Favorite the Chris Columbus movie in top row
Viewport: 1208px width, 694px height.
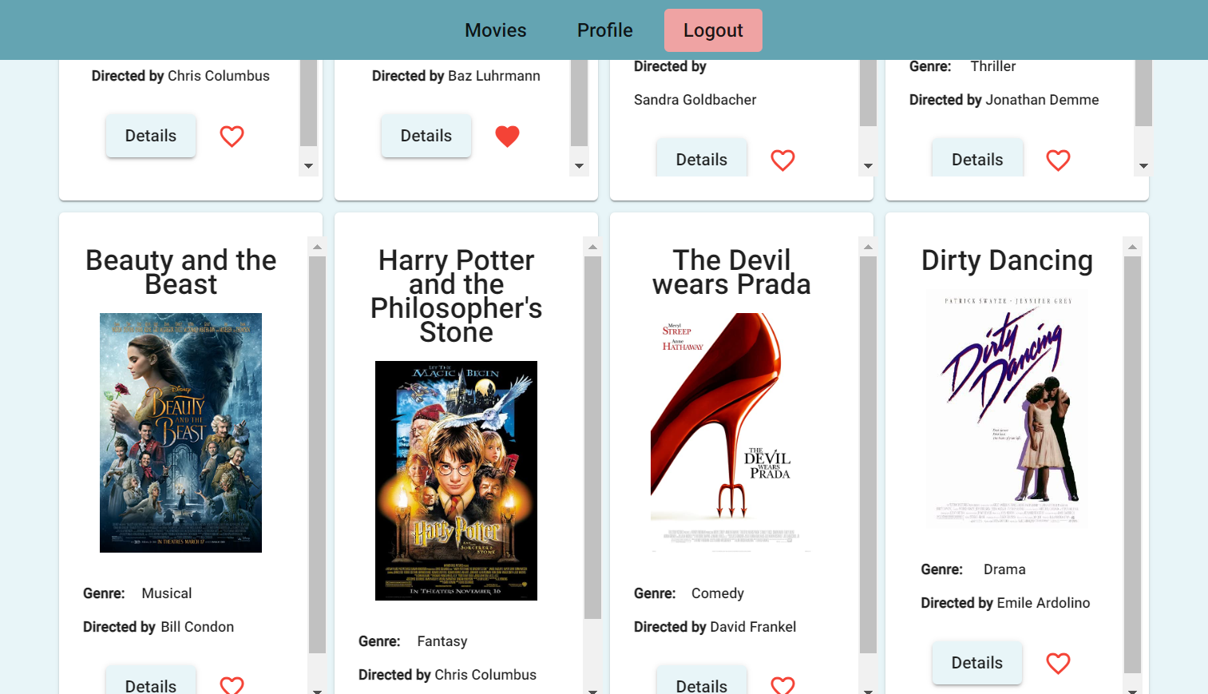pos(232,137)
